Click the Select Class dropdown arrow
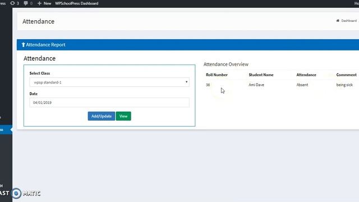This screenshot has height=202, width=359. (x=186, y=82)
